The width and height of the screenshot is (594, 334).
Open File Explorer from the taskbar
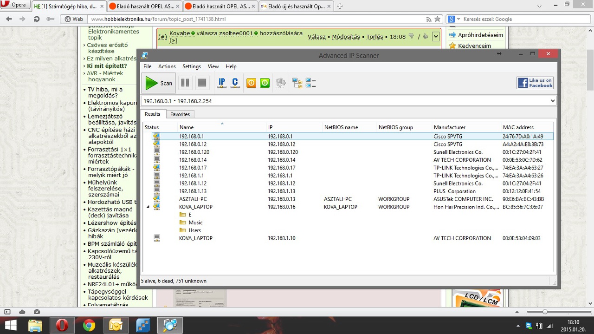coord(36,325)
